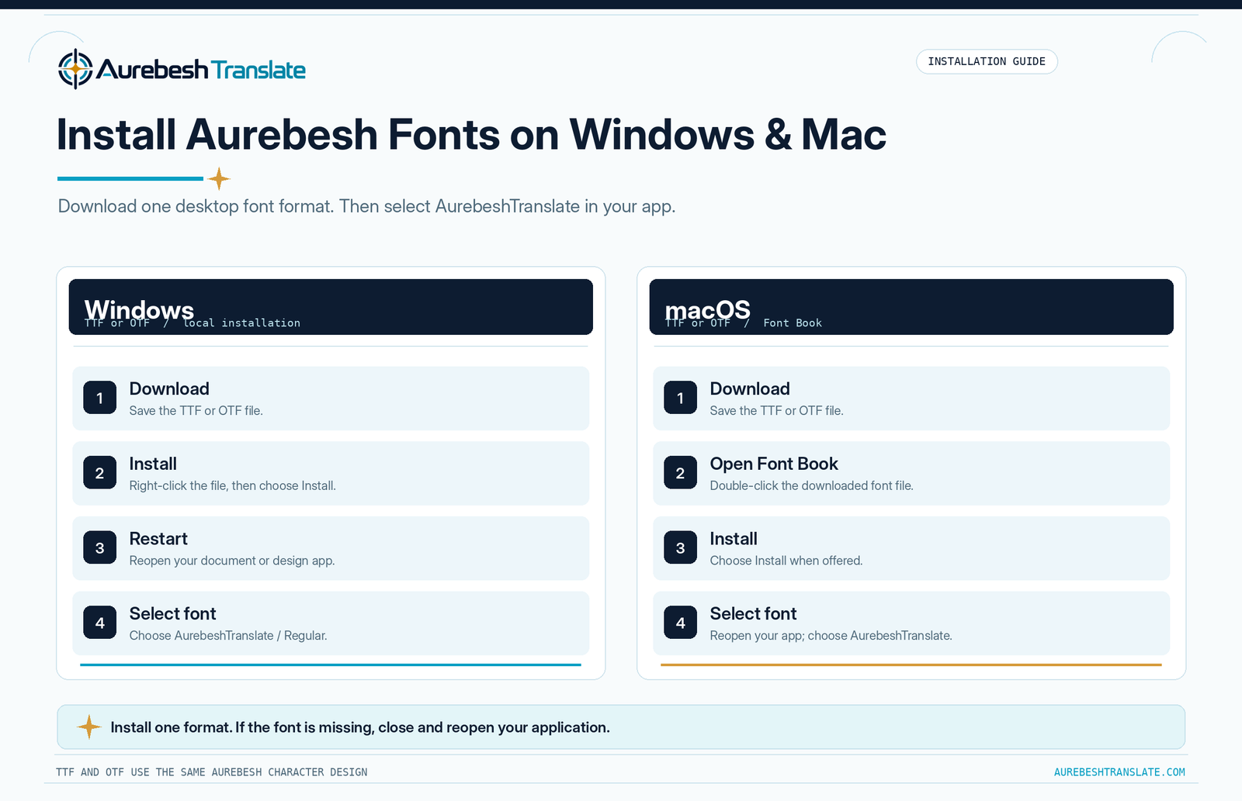The height and width of the screenshot is (801, 1242).
Task: Click the number 2 badge beside Open Font Book
Action: pos(680,473)
